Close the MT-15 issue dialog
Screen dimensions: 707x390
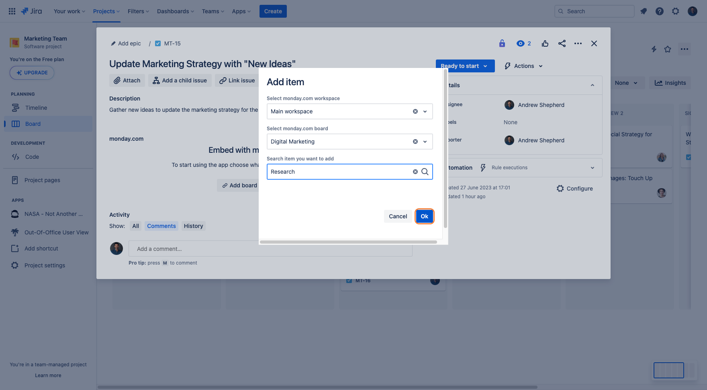(x=594, y=43)
